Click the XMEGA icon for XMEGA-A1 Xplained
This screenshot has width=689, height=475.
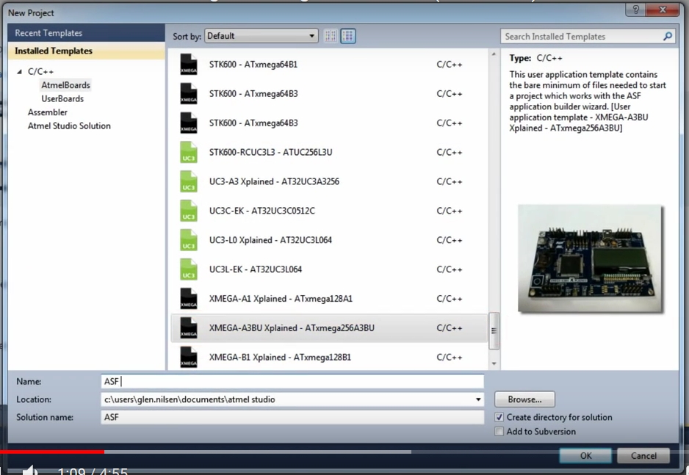point(189,299)
